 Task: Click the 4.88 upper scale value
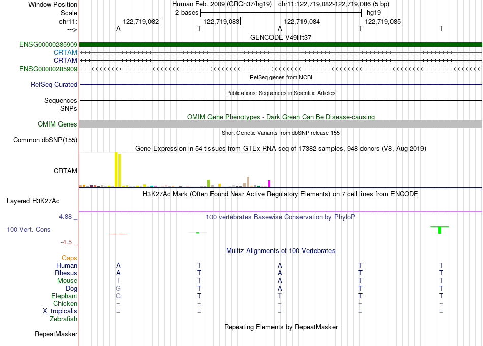click(x=65, y=217)
